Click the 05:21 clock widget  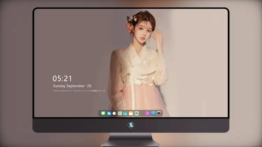tap(62, 78)
